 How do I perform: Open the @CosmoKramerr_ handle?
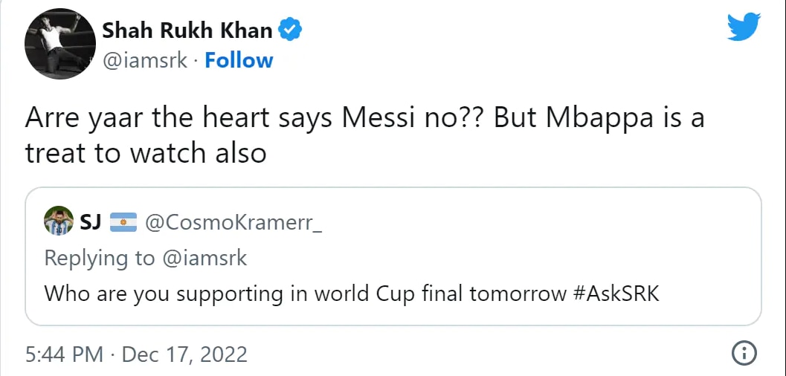pyautogui.click(x=232, y=221)
